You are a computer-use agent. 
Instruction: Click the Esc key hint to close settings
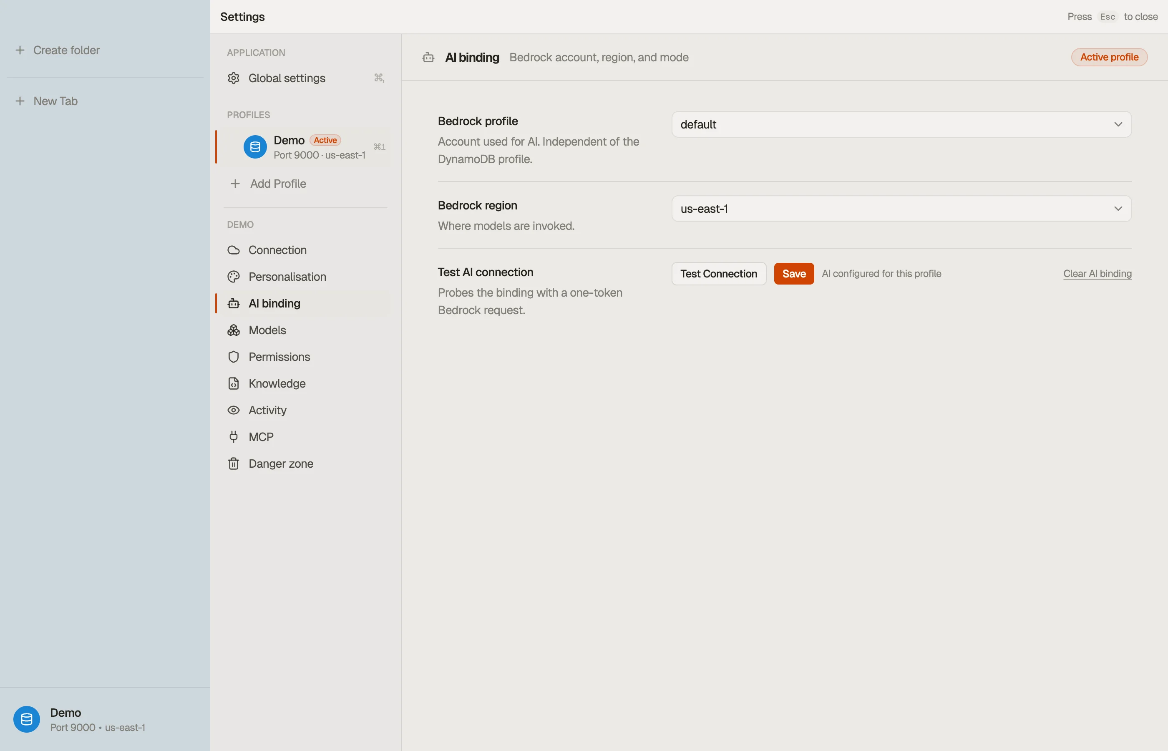1108,17
